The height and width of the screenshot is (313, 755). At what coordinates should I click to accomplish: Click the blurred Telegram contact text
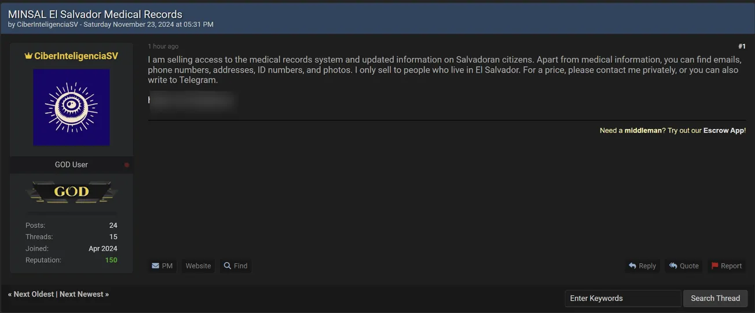point(191,101)
